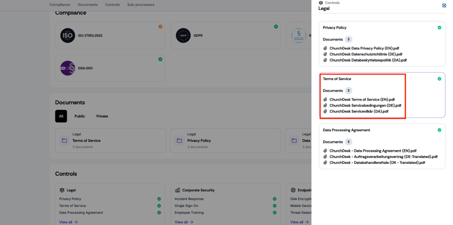Click green check on Terms of Service panel card
Viewport: 453px width, 225px height.
point(440,79)
